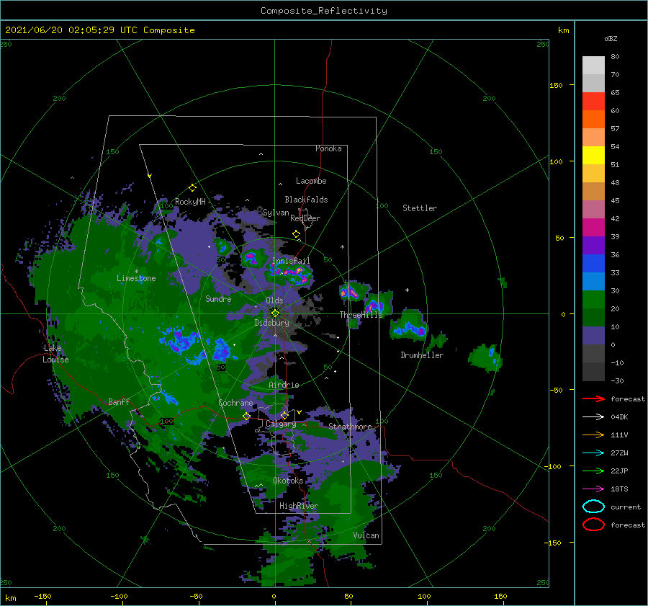Click the Lake Louise label
The width and height of the screenshot is (648, 606).
[x=55, y=354]
